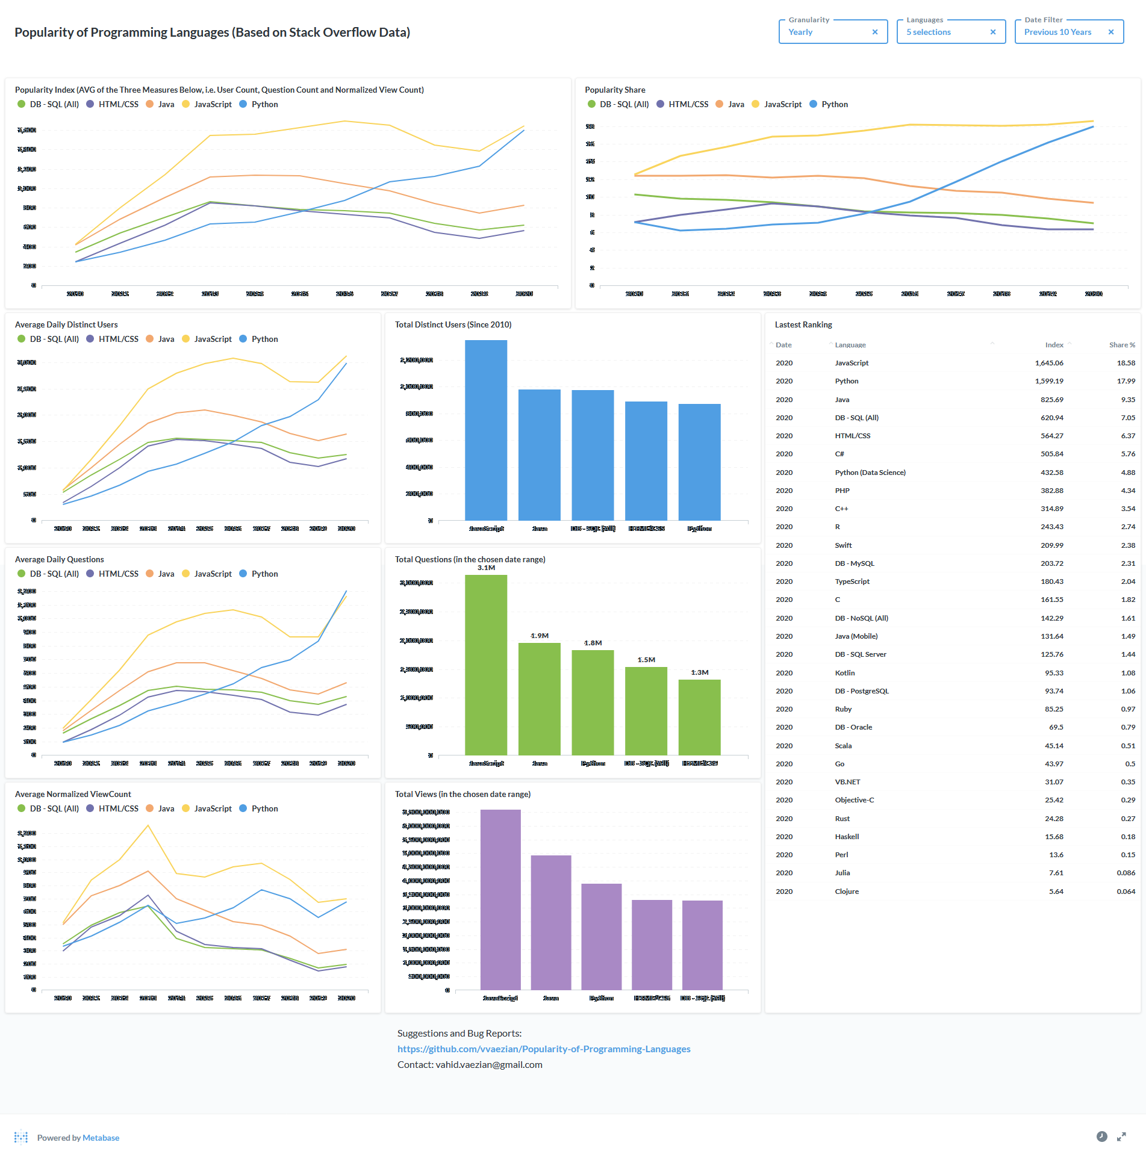Screen dimensions: 1146x1160
Task: Toggle Python in Average Normalized ViewCount legend
Action: [258, 808]
